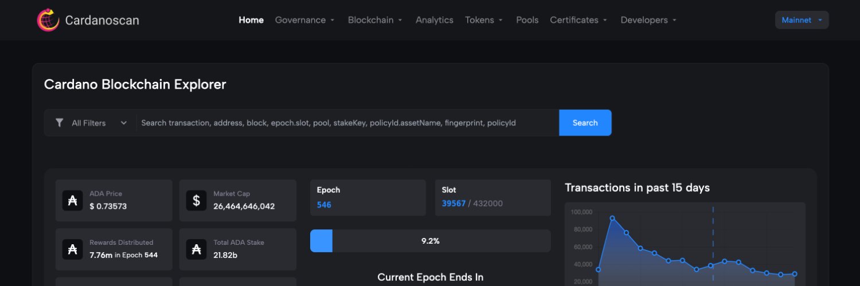Screen dimensions: 860x286
Task: Open the Mainnet network selector
Action: (x=802, y=20)
